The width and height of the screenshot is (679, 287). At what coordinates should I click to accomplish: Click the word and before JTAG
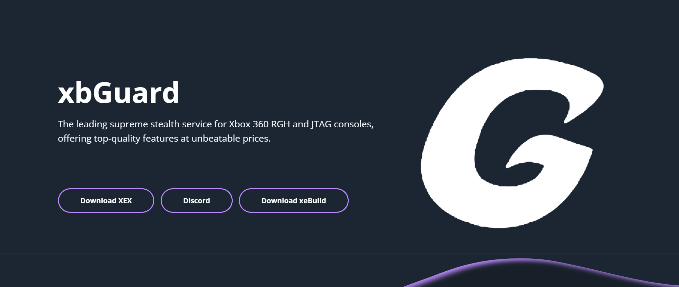tap(300, 124)
